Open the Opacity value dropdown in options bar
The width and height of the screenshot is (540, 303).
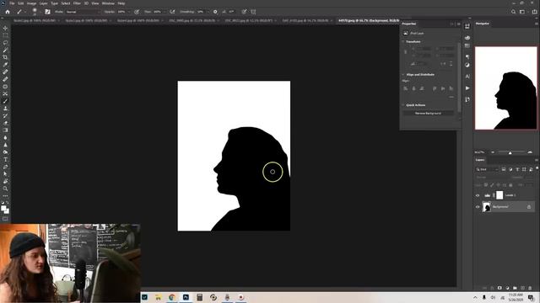click(x=129, y=12)
